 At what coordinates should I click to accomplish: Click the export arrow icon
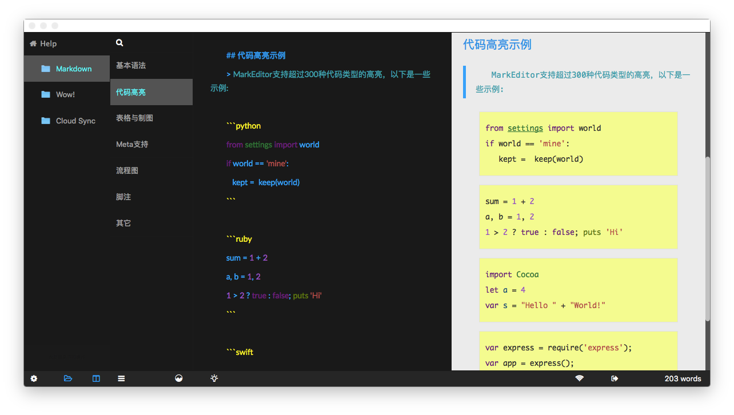[x=615, y=378]
